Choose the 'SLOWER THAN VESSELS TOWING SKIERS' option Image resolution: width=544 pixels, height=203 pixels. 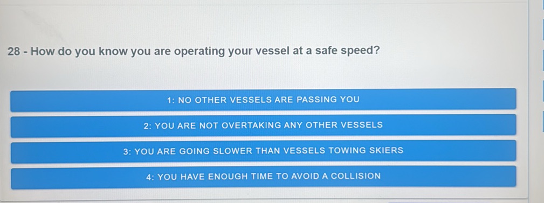[263, 151]
